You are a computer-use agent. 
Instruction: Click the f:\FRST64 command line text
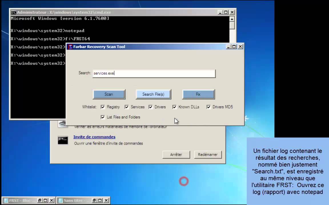click(78, 39)
